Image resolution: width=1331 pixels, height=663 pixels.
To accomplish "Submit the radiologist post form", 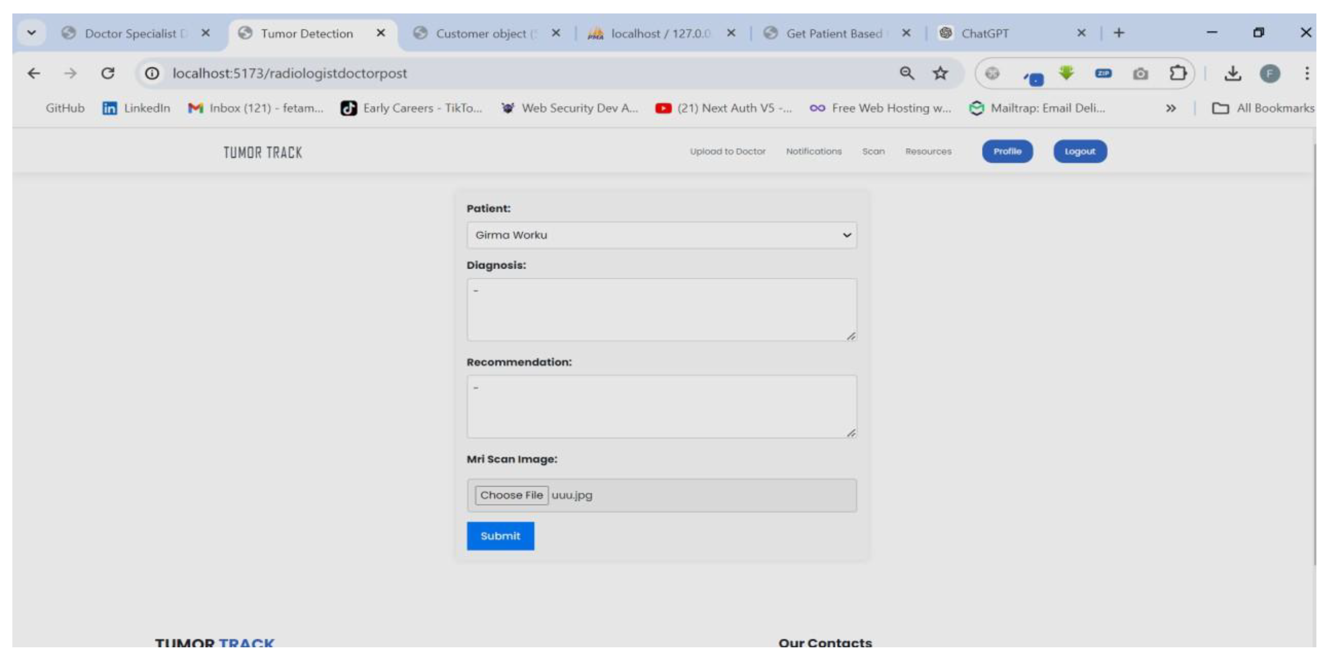I will click(500, 535).
